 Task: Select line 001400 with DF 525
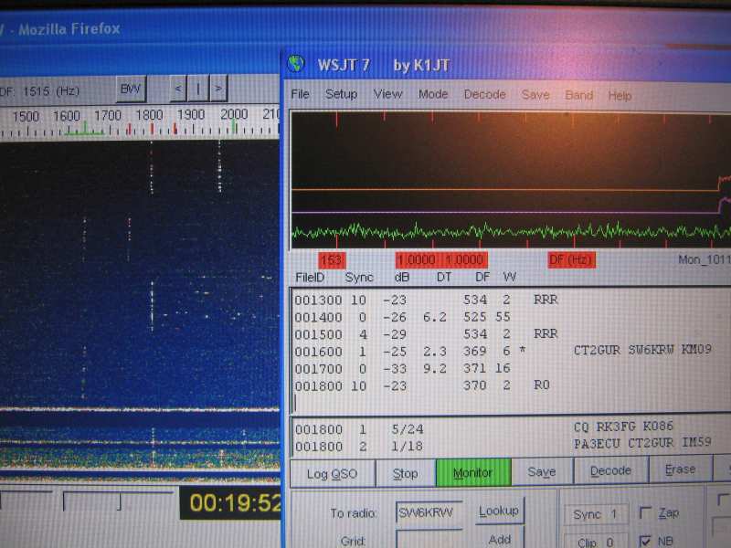coord(402,317)
